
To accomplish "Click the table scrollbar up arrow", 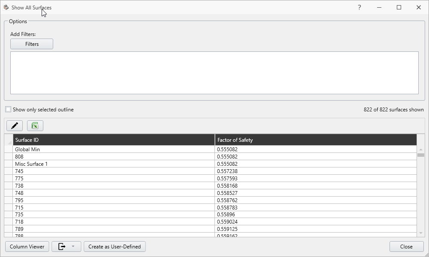I will (x=421, y=149).
